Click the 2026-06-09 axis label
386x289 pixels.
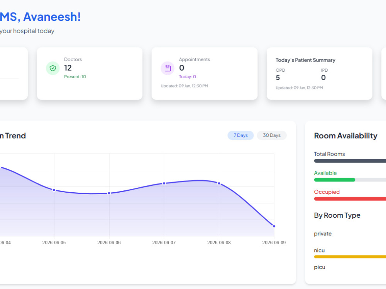click(x=274, y=243)
